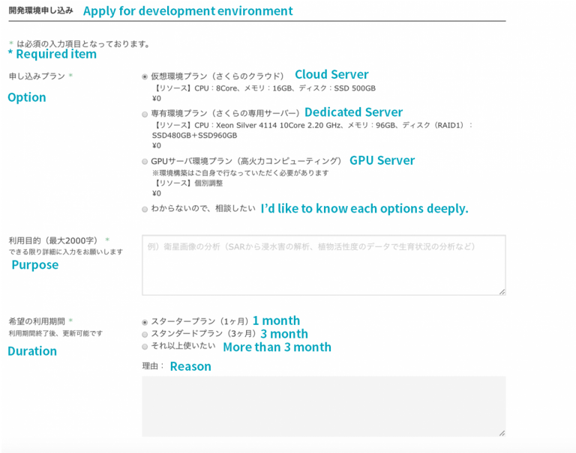Viewport: 576px width, 453px height.
Task: Click into the 利用目的 purpose text area
Action: tap(324, 265)
